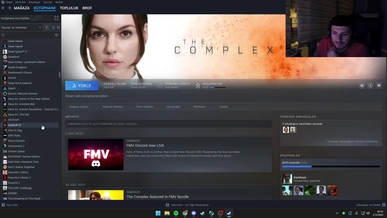
Task: Open the Yardım menu
Action: (59, 2)
